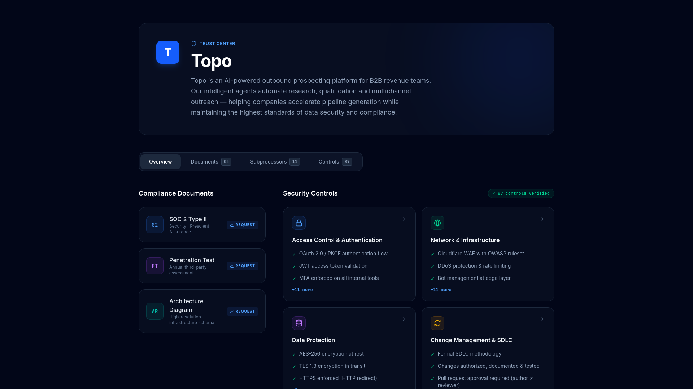
Task: Open the Controls tab
Action: (335, 162)
